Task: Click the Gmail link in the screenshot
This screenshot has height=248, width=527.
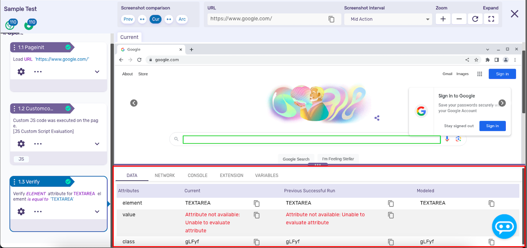Action: (x=447, y=74)
